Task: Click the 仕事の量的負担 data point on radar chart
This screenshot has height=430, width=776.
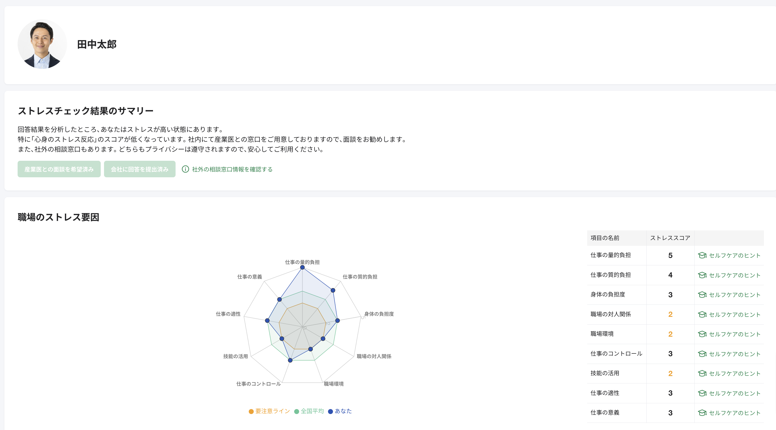Action: [x=302, y=267]
